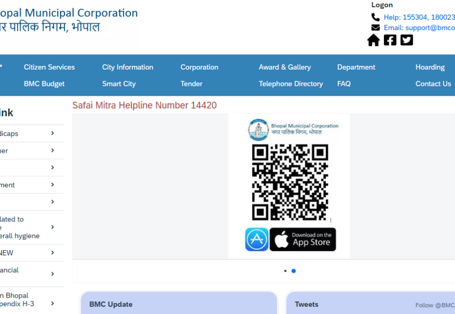Open the Corporation menu
This screenshot has height=314, width=455.
click(199, 67)
